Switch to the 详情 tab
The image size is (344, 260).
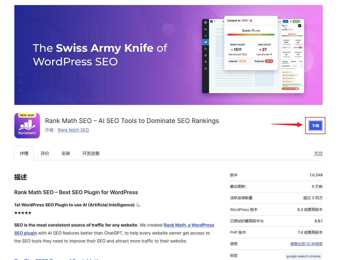coord(24,153)
